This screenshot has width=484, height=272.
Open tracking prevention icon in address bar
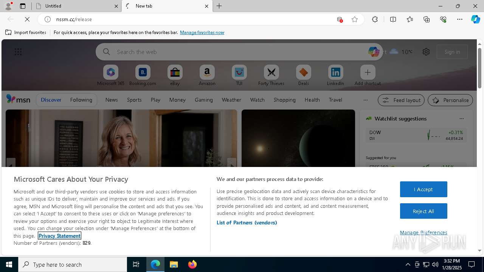340,19
